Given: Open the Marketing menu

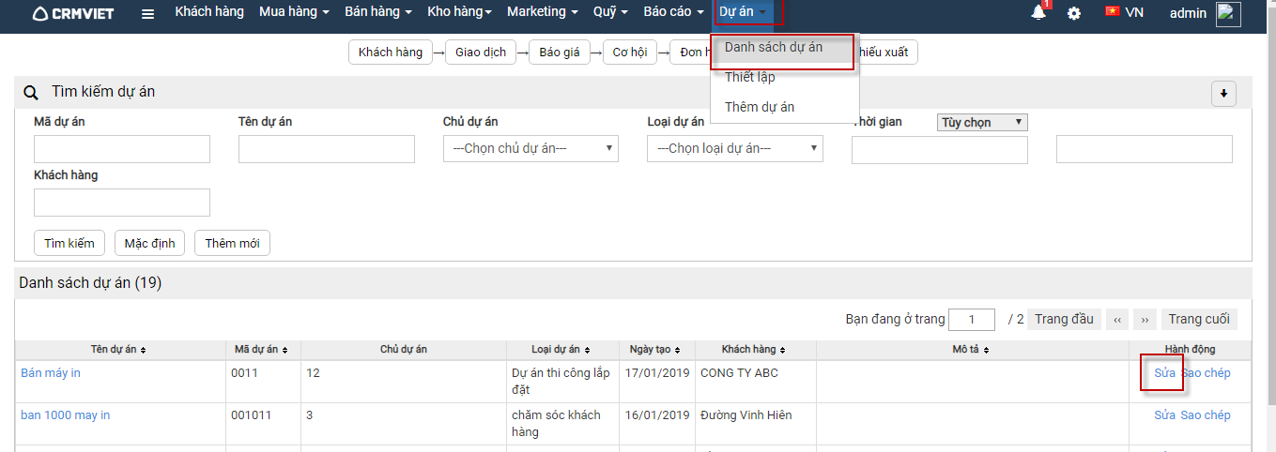Looking at the screenshot, I should click(x=543, y=12).
